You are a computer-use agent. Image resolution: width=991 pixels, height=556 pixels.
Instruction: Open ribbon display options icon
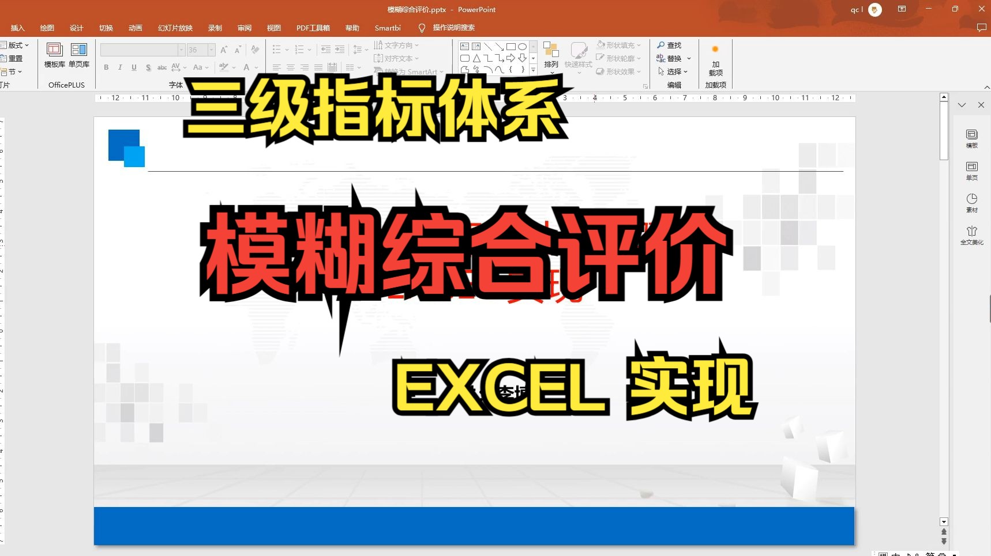(902, 9)
